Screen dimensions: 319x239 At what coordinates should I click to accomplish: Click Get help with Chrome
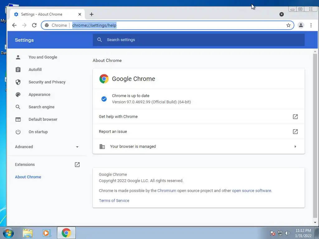pos(198,116)
